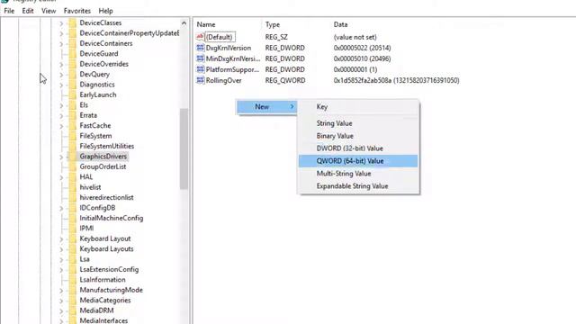Expand the Keyboard Layouts tree node

point(61,249)
